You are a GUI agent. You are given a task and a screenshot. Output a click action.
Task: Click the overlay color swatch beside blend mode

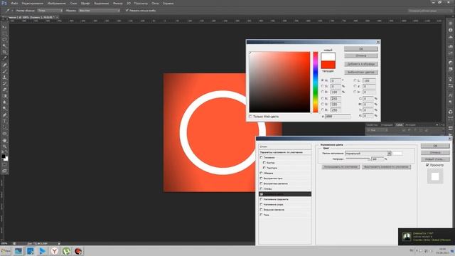point(397,154)
